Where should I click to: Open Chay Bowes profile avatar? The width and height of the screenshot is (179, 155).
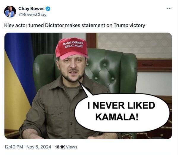tap(10, 12)
